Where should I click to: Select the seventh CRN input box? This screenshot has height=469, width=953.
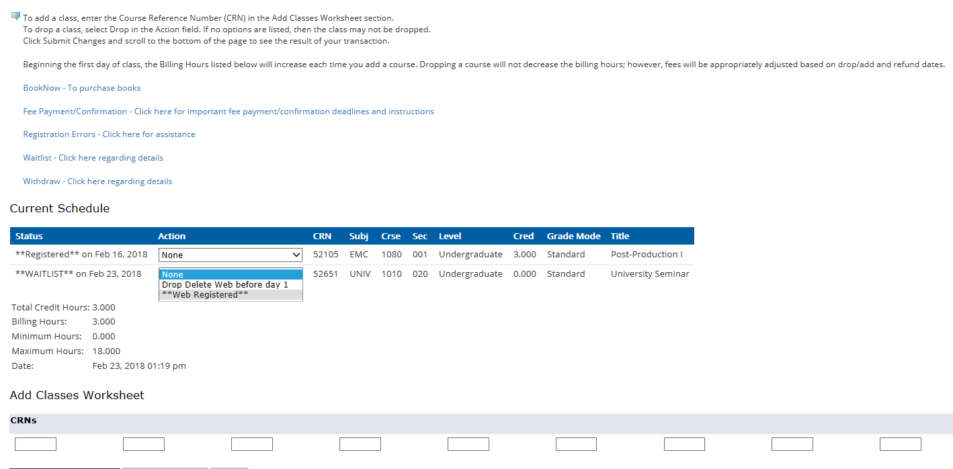(x=684, y=444)
